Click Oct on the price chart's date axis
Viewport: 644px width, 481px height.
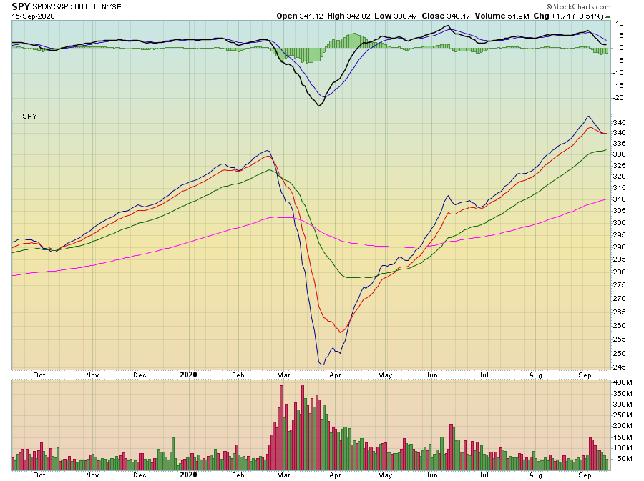(39, 375)
